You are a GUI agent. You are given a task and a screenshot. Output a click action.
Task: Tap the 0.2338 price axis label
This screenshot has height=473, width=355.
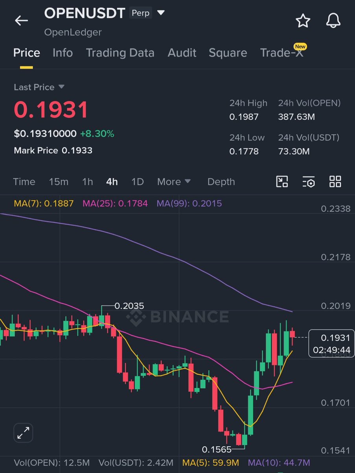[x=335, y=209]
